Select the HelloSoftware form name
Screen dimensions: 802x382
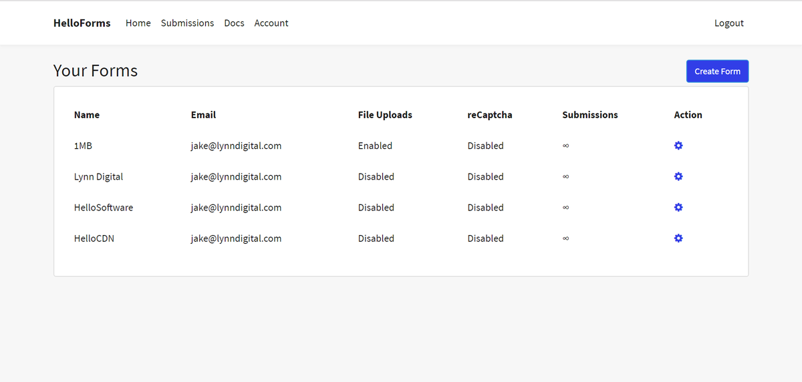coord(104,208)
